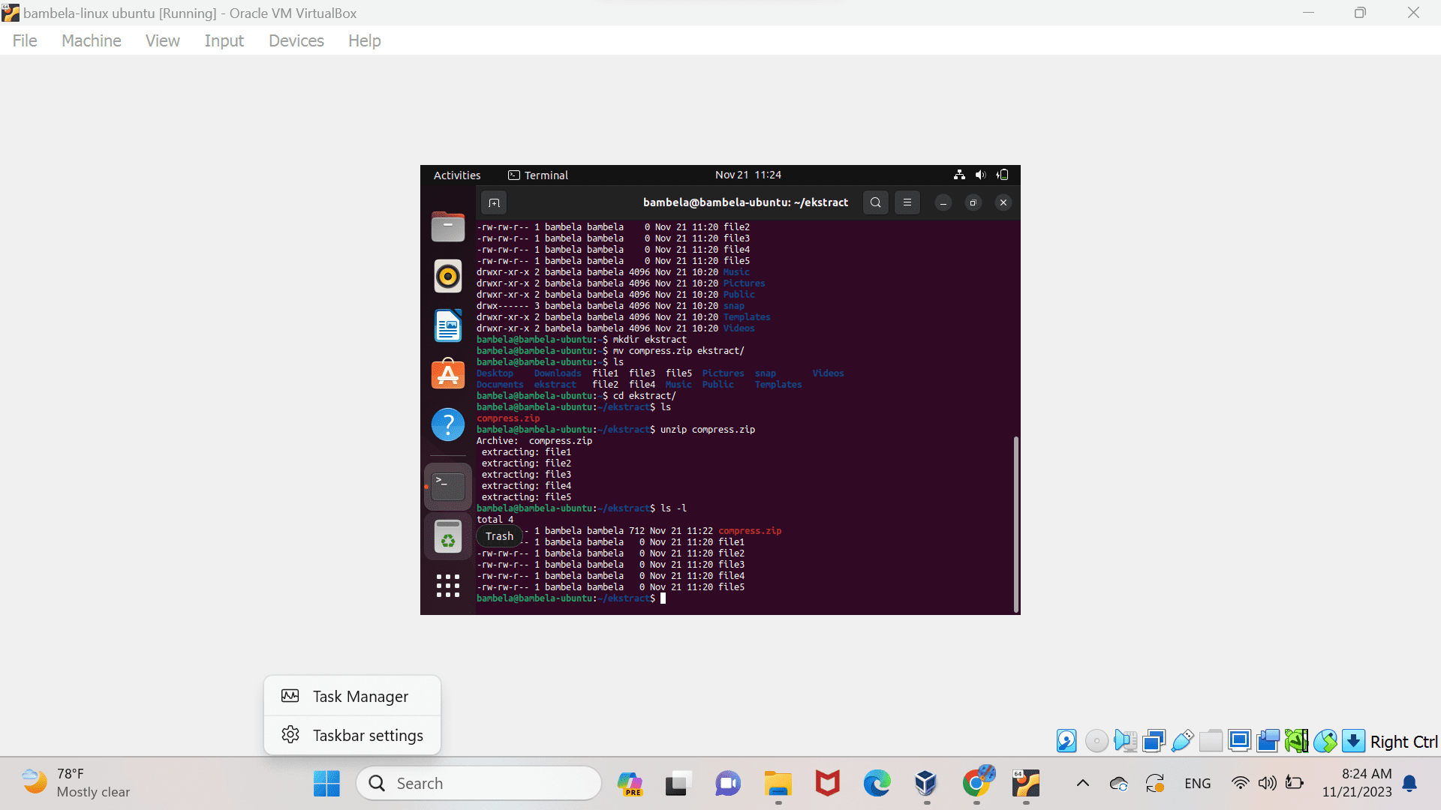This screenshot has width=1441, height=810.
Task: Show hidden system tray icons chevron
Action: (x=1082, y=784)
